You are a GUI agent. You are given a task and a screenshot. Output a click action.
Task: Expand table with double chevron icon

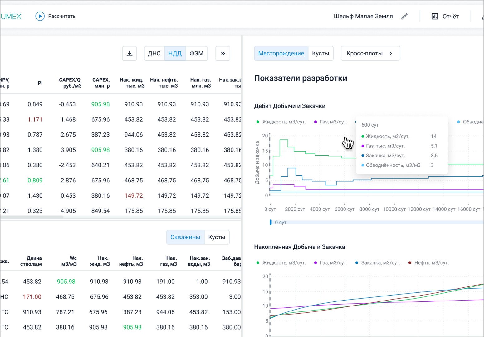[223, 54]
